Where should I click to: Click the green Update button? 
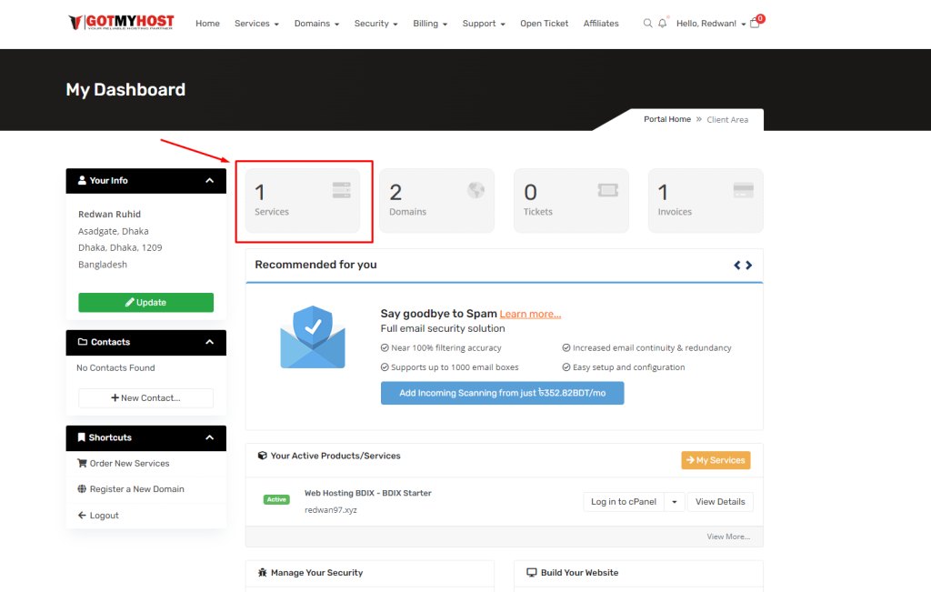pyautogui.click(x=145, y=302)
